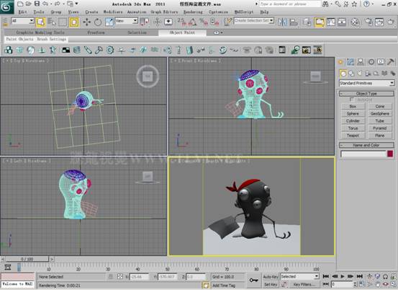Image resolution: width=398 pixels, height=290 pixels.
Task: Open the Utilities hammer panel icon
Action: click(x=391, y=61)
